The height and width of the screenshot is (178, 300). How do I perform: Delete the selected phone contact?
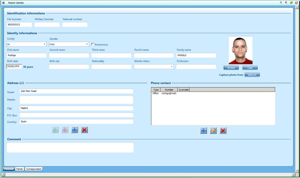coord(223,131)
